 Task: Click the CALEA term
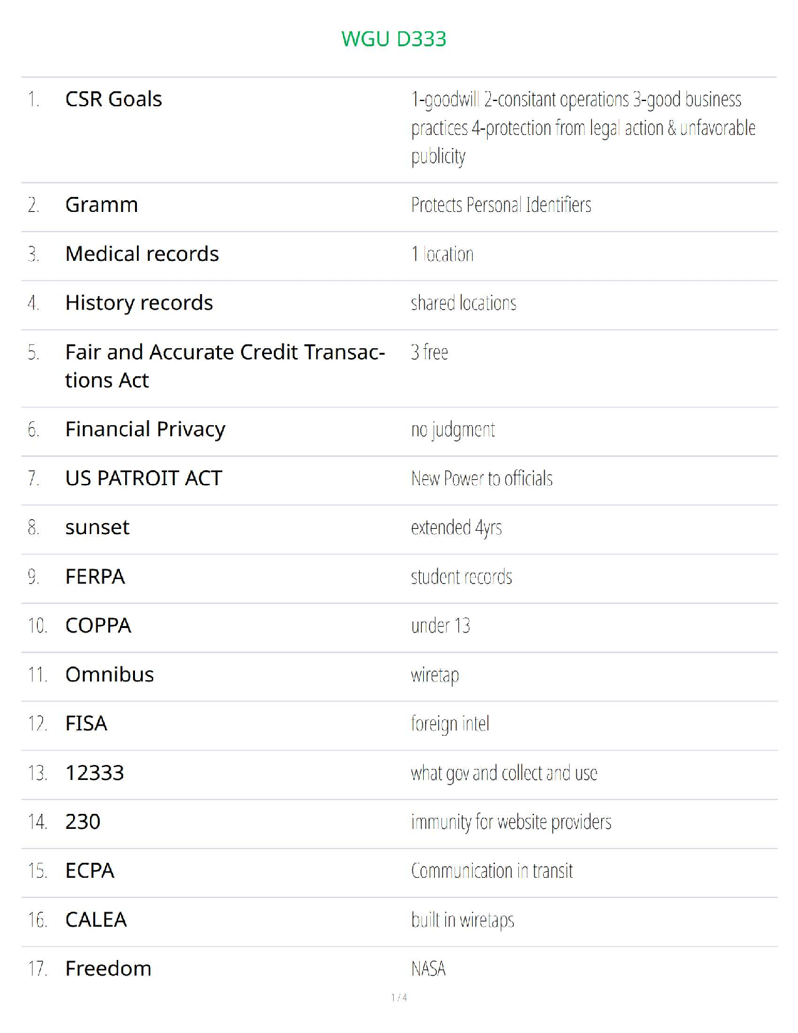click(x=96, y=920)
